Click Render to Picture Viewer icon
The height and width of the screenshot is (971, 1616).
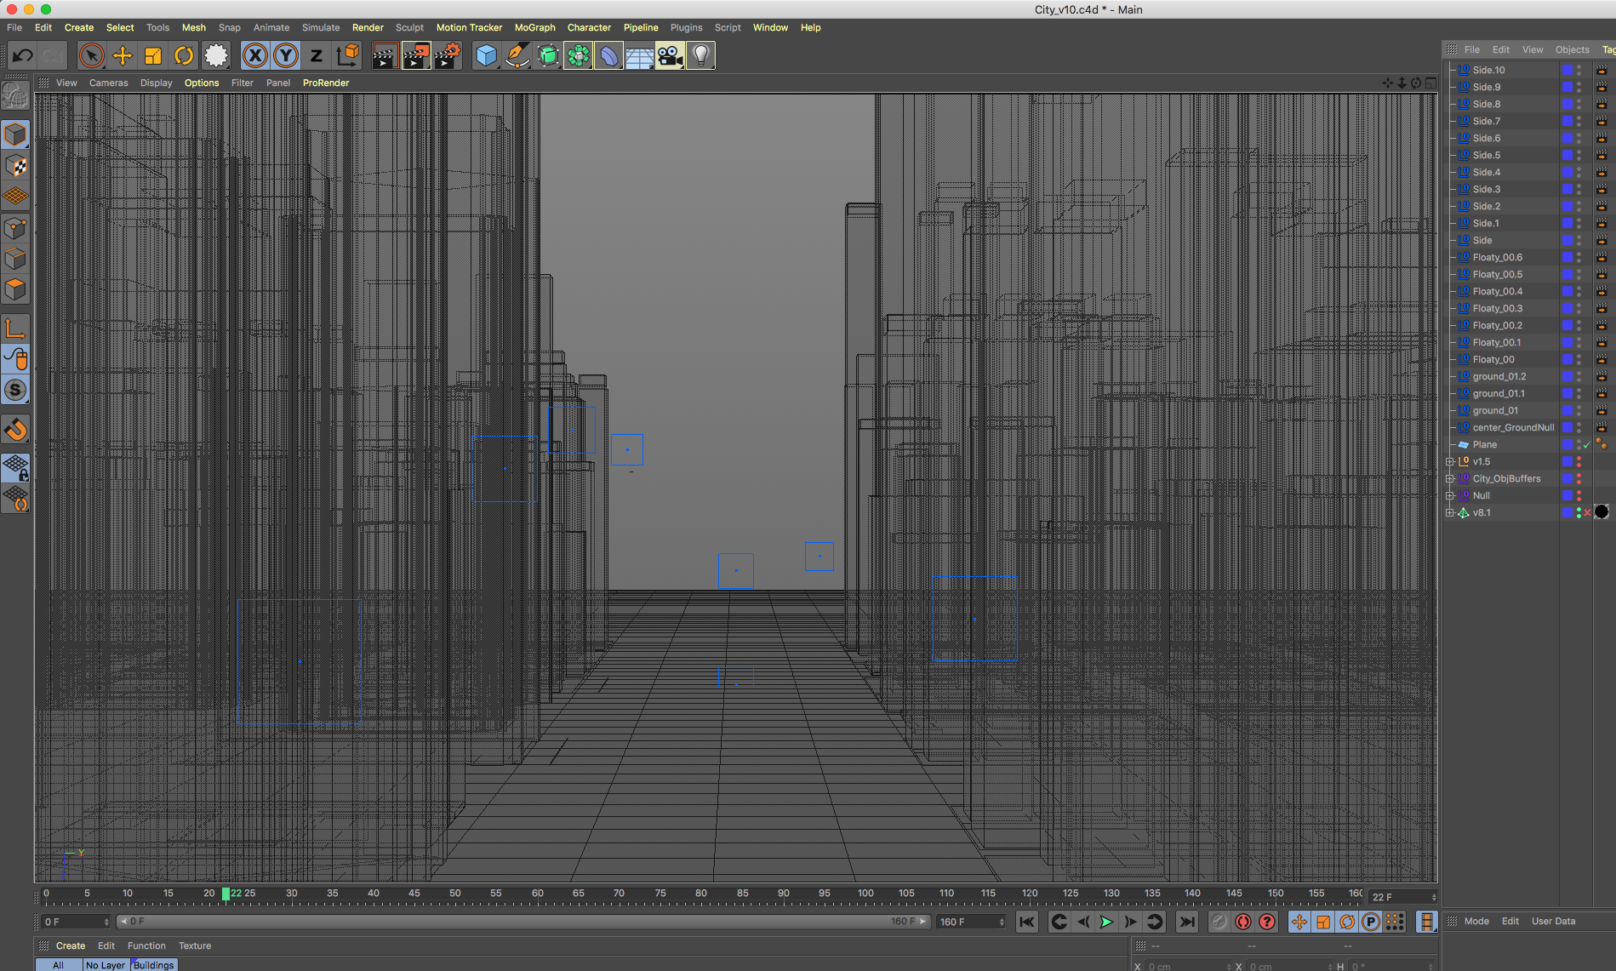pyautogui.click(x=416, y=56)
